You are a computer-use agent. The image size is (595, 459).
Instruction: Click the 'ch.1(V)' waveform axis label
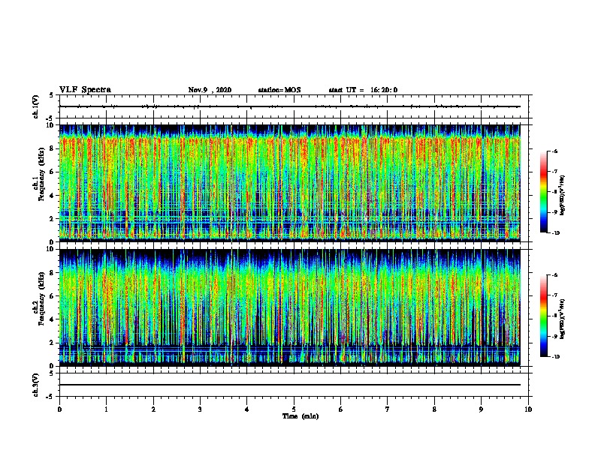click(x=36, y=106)
